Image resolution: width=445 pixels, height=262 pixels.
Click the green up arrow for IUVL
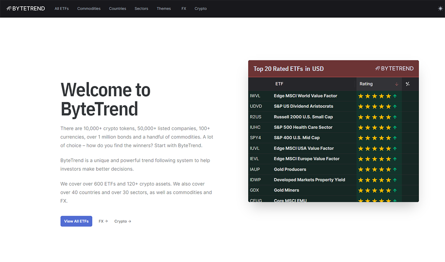pos(395,149)
